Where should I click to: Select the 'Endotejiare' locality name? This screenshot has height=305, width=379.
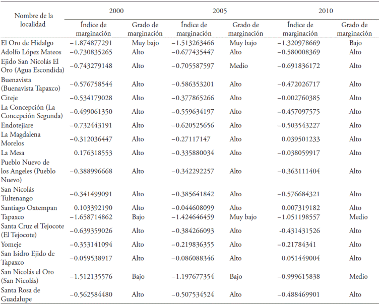tap(18, 125)
